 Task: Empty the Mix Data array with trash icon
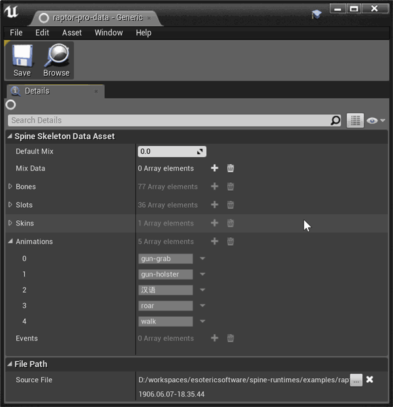(230, 169)
